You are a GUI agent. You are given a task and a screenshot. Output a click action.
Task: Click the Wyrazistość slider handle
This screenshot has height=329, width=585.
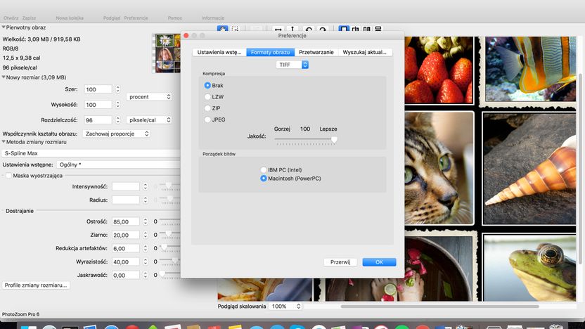(x=174, y=261)
